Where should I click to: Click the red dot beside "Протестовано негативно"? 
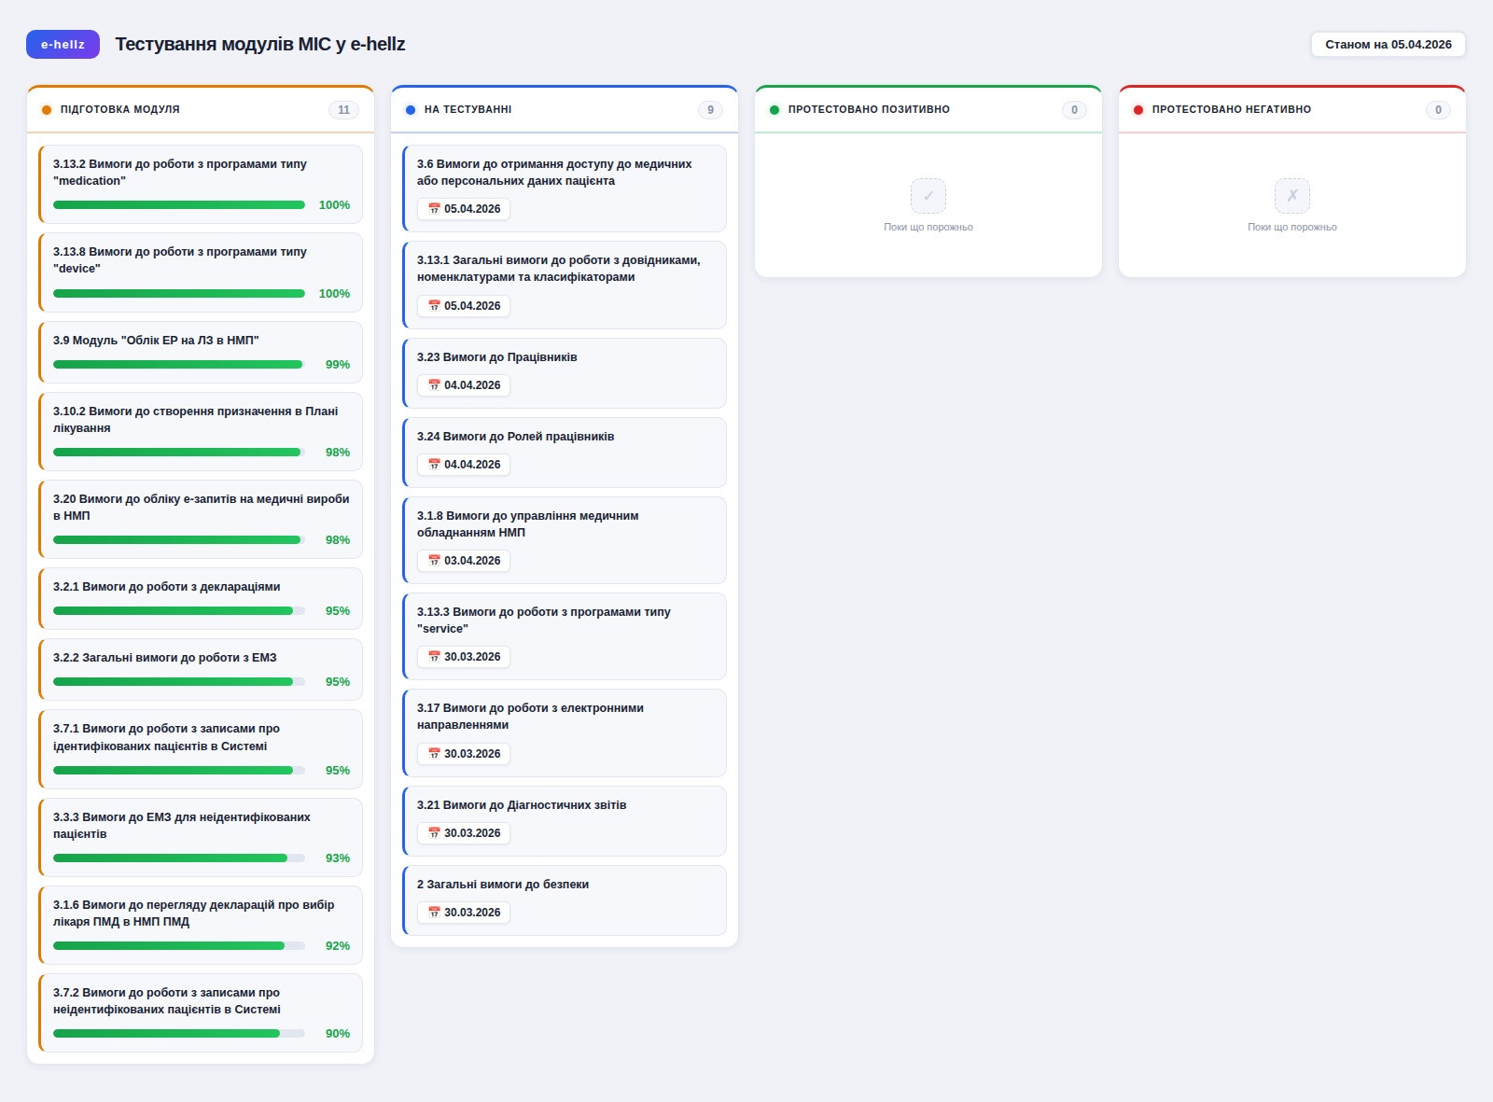[x=1137, y=109]
